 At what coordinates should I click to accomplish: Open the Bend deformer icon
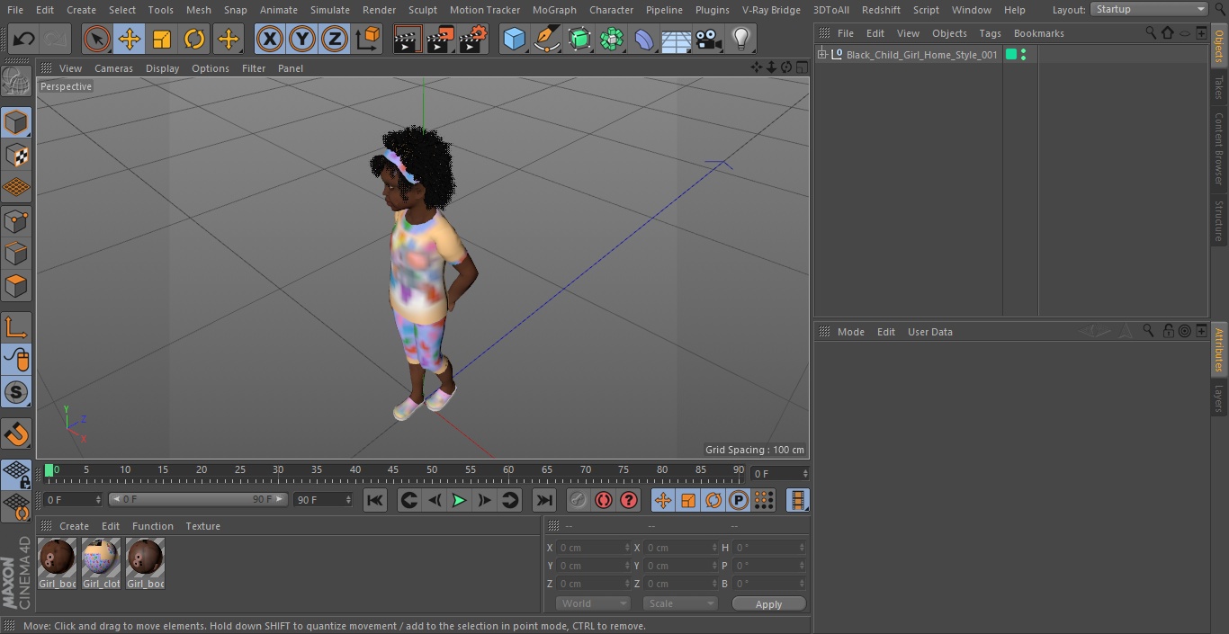click(x=644, y=39)
